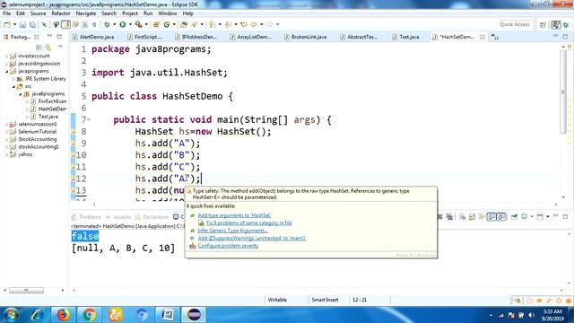Click Package Explorer horizontal scrollbar thumb
This screenshot has width=574, height=323.
[26, 291]
